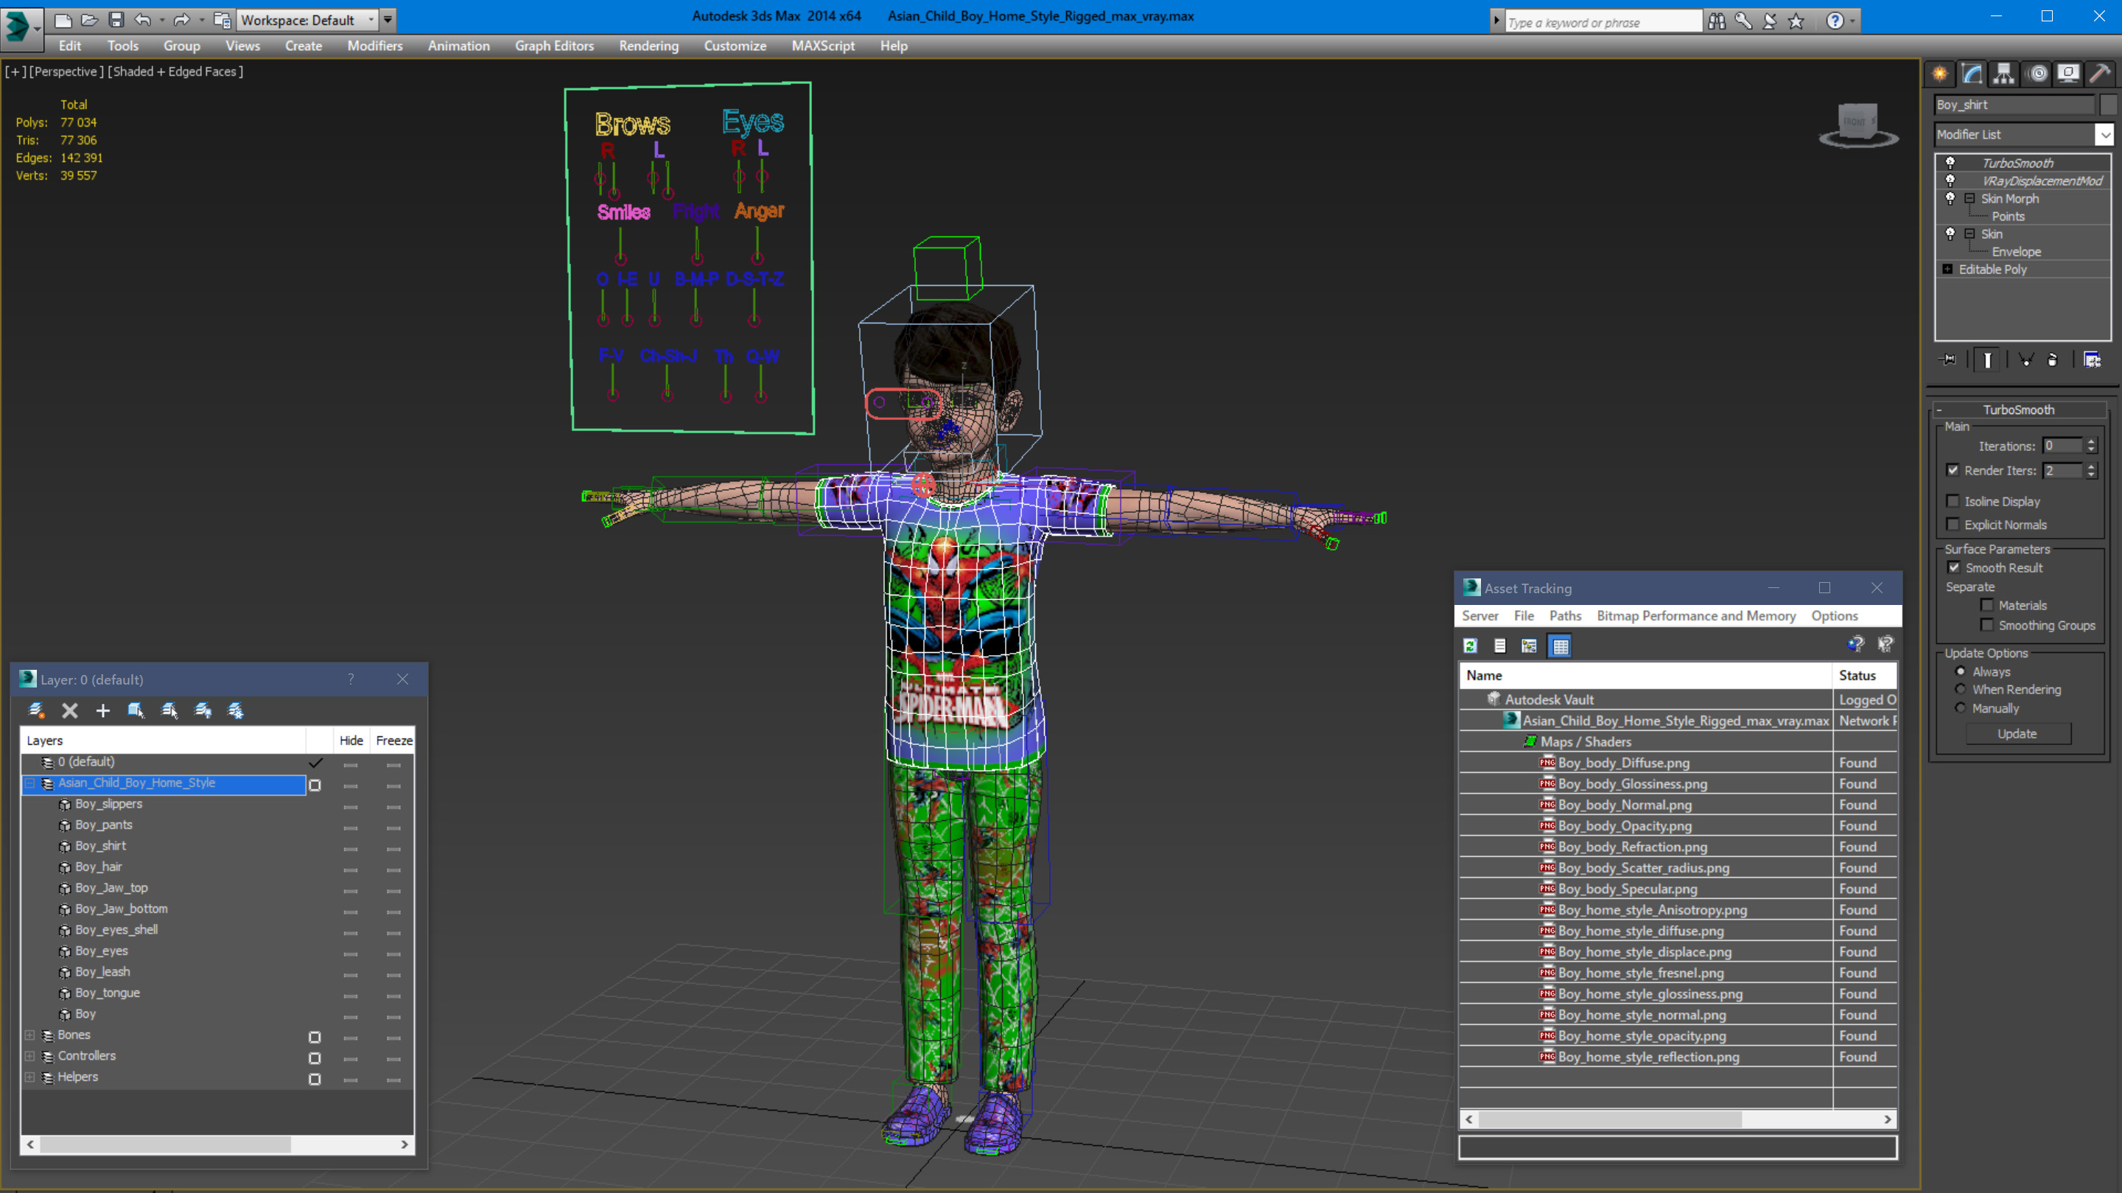Select When Rendering update option

1961,690
